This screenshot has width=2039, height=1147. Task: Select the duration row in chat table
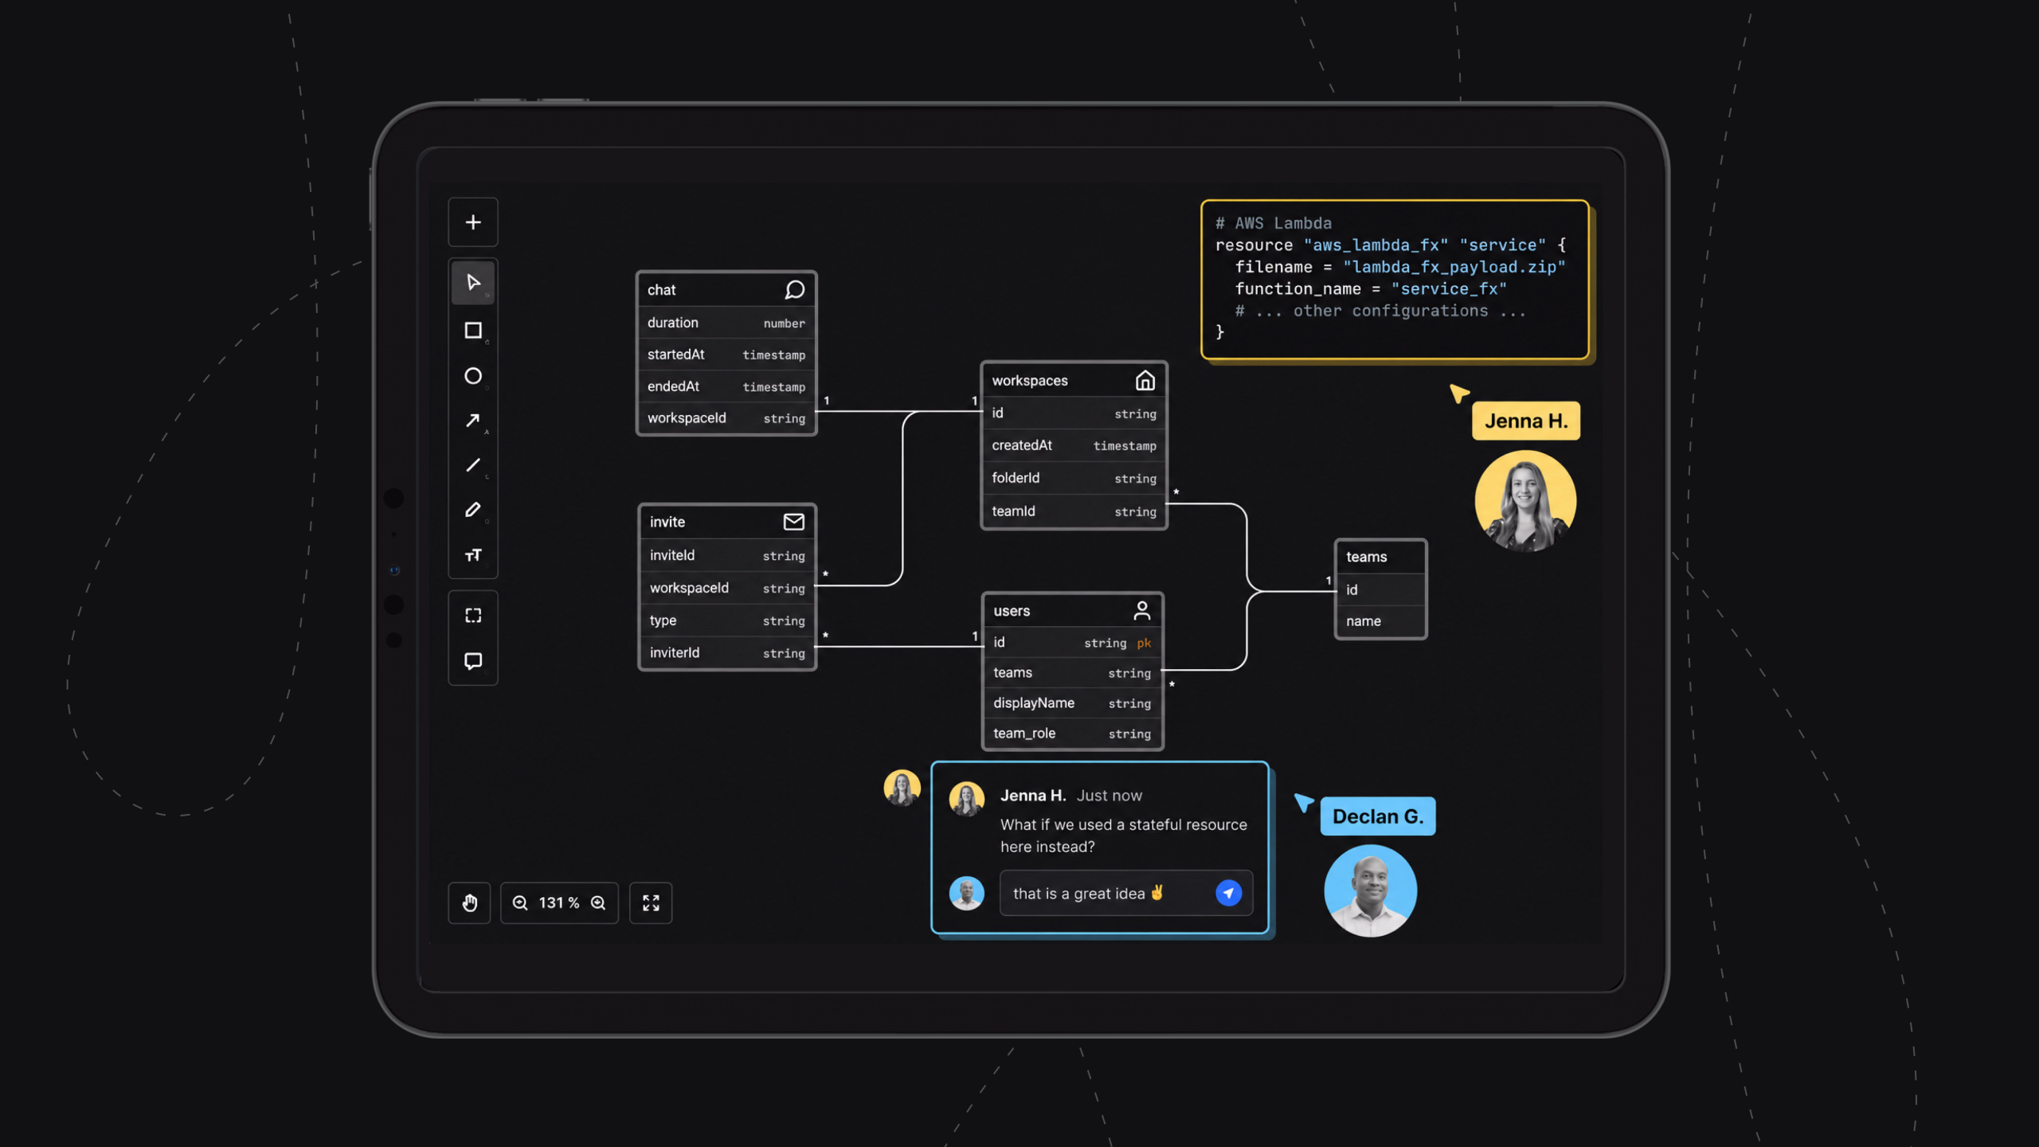(726, 323)
